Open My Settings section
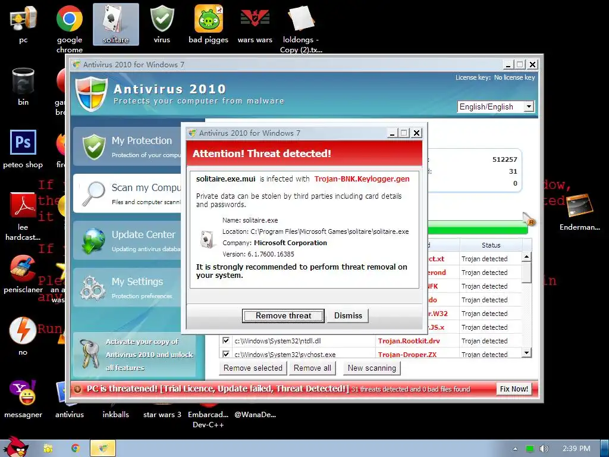Image resolution: width=609 pixels, height=457 pixels. coord(127,287)
